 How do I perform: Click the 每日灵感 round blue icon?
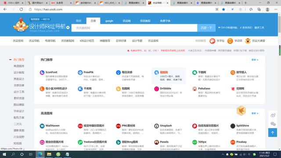point(118,72)
